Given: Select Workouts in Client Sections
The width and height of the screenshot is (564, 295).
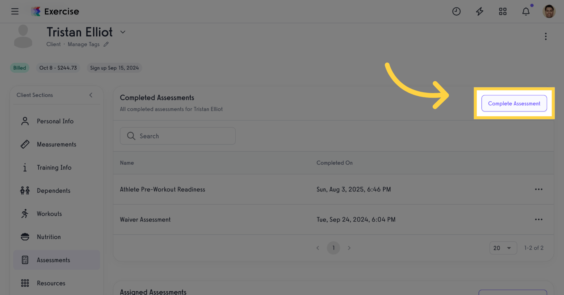Looking at the screenshot, I should 49,214.
